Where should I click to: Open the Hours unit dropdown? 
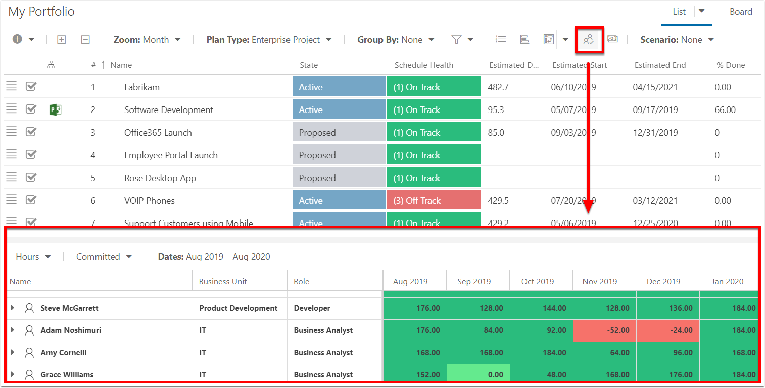(x=33, y=257)
